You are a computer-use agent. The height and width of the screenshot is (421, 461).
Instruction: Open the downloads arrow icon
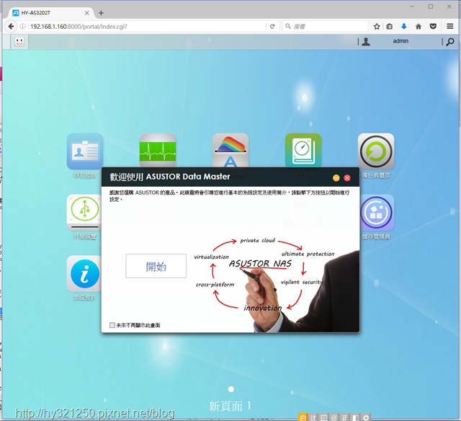point(404,27)
